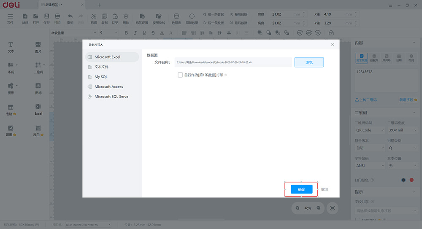Select Microsoft Excel data source
The width and height of the screenshot is (422, 229).
click(112, 57)
